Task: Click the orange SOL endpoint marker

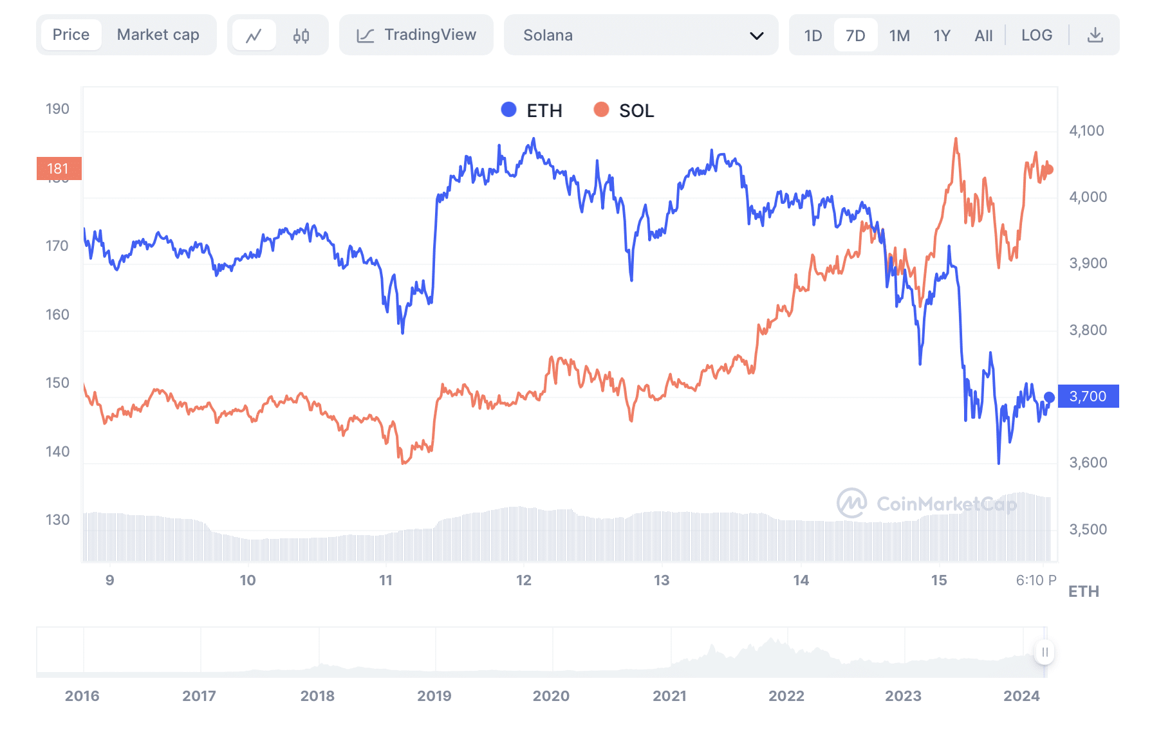Action: click(x=1049, y=170)
